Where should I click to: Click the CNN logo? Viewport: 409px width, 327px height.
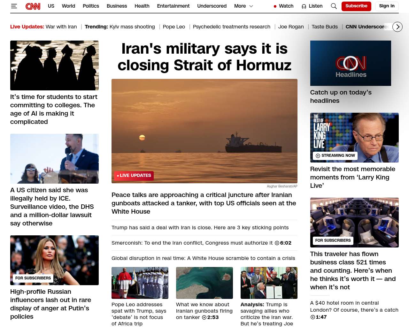(x=33, y=6)
